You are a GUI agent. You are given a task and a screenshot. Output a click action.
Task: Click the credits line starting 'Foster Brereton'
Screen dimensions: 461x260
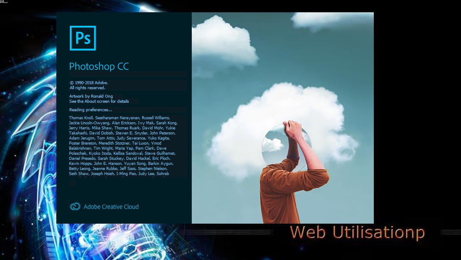115,143
